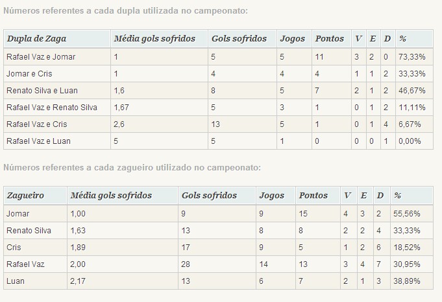Select the 'Jomar e Cris' cell
The width and height of the screenshot is (442, 302).
29,74
